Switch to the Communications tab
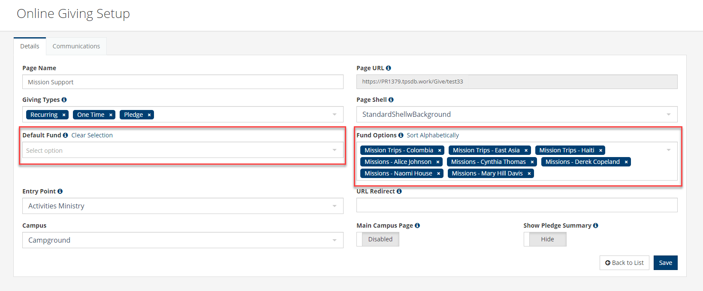Screen dimensions: 703x291 (x=76, y=46)
